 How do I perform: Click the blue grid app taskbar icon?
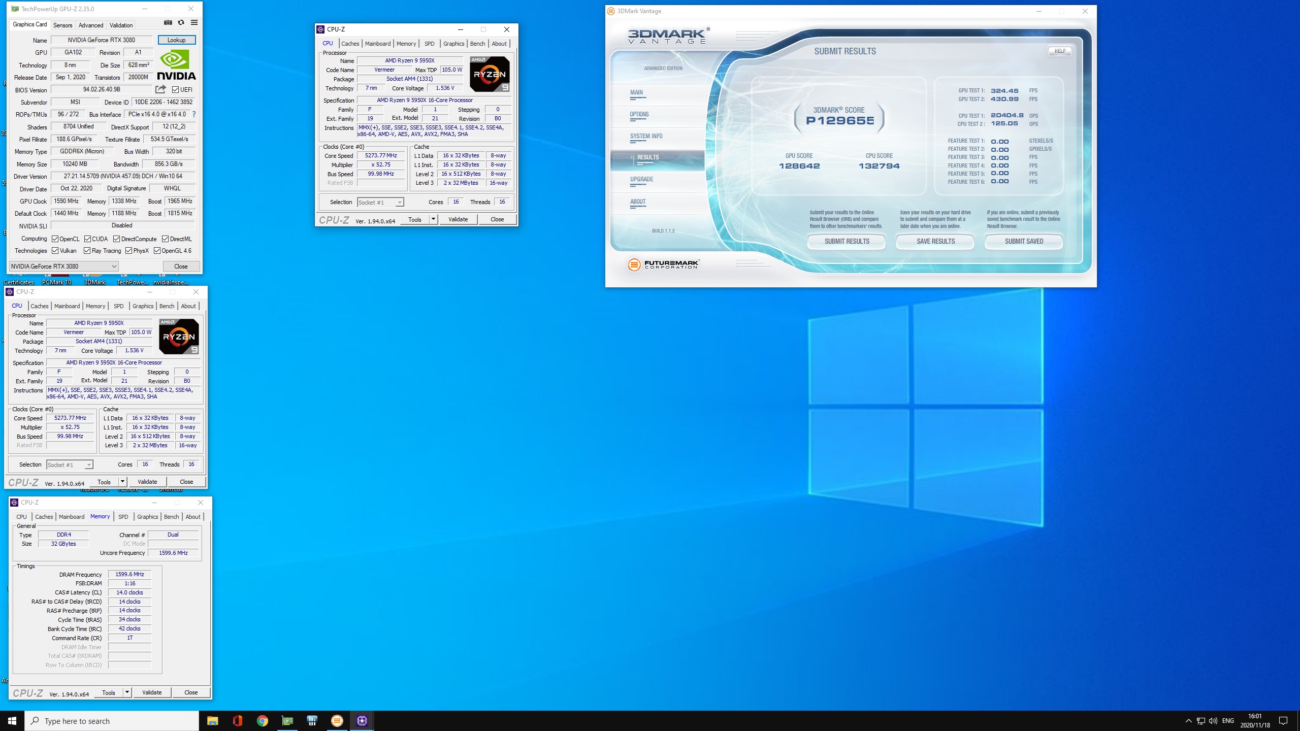tap(312, 721)
